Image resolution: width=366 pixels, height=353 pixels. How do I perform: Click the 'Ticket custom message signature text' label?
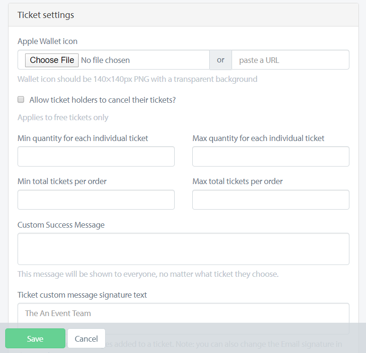(82, 295)
